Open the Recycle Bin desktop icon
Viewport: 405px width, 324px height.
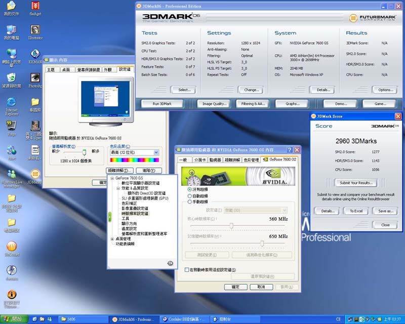click(x=11, y=80)
